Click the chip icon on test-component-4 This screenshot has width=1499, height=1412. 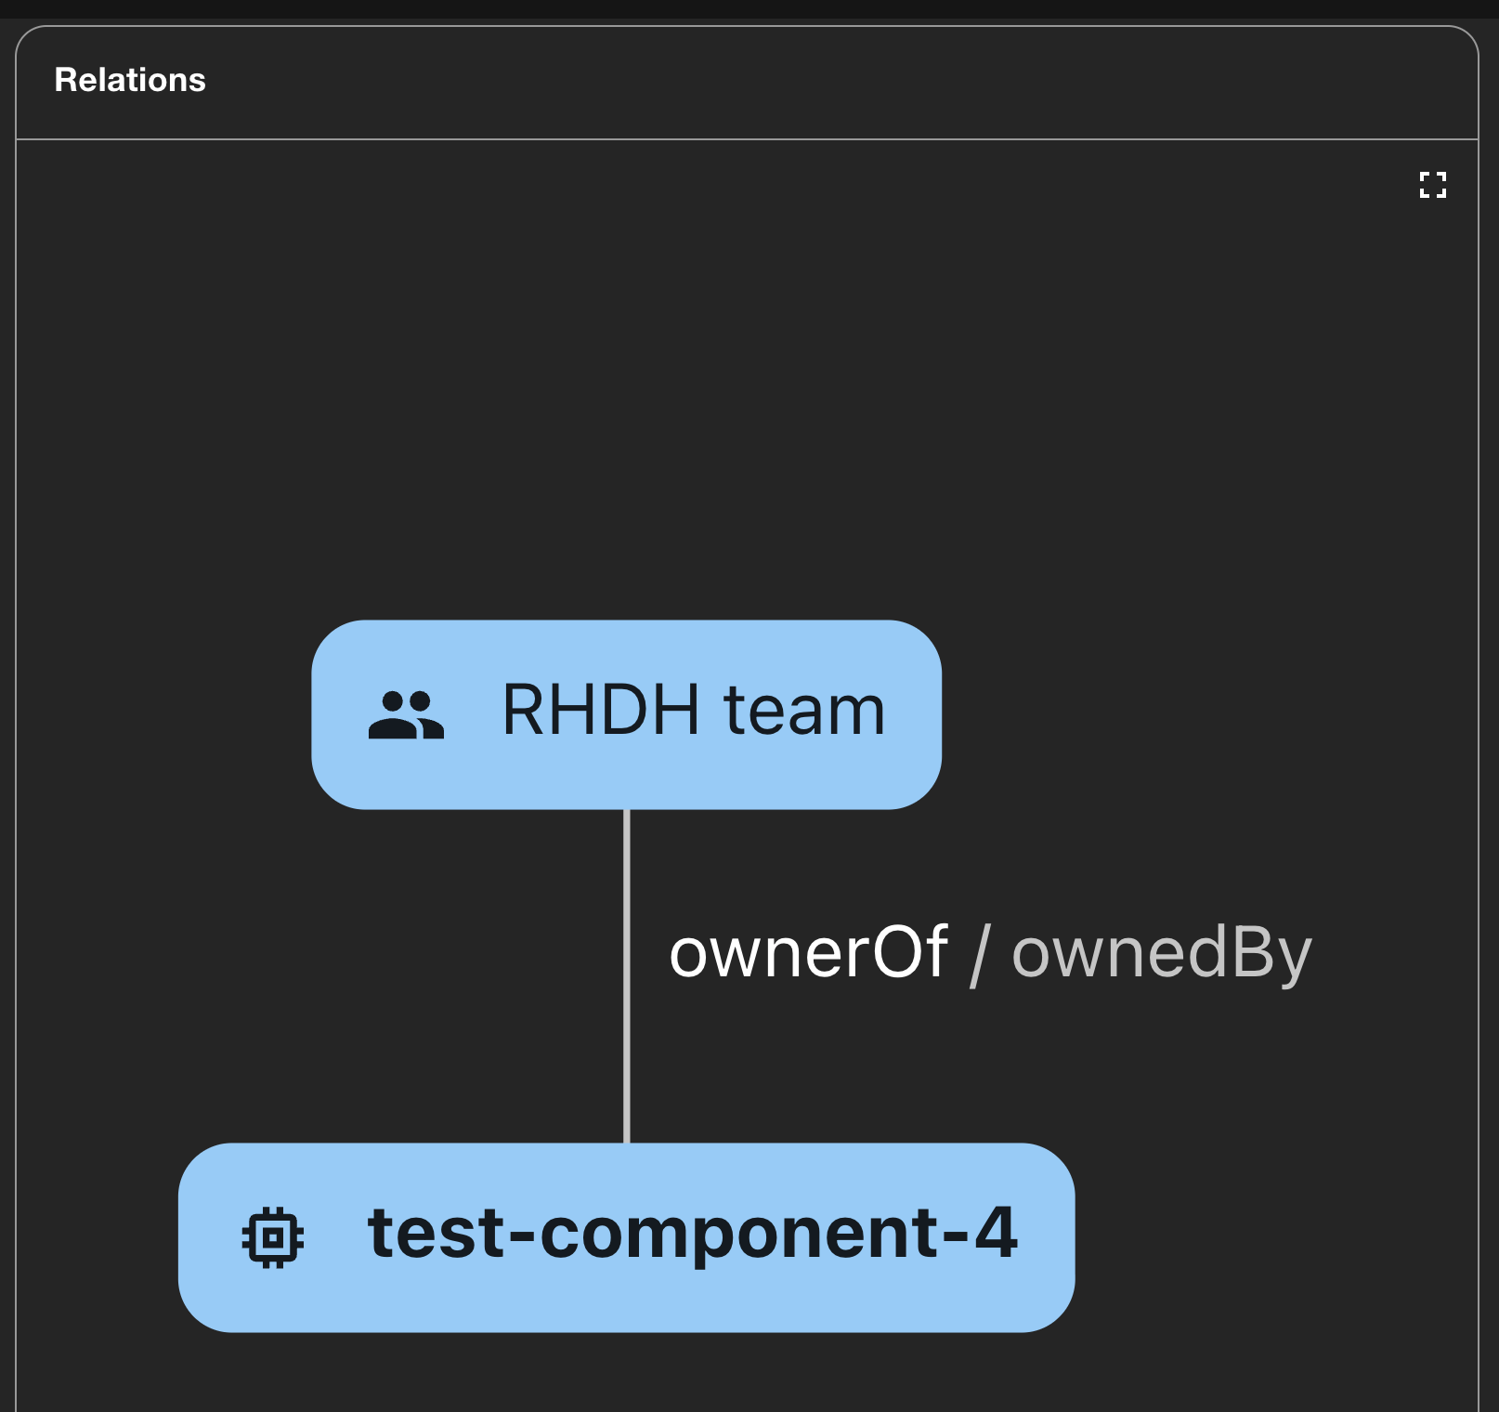pyautogui.click(x=272, y=1237)
